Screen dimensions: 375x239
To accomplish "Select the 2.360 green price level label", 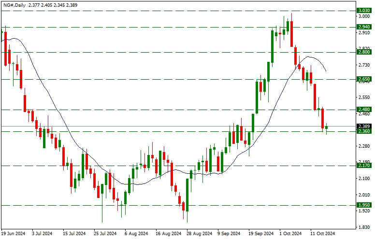I will coord(364,131).
